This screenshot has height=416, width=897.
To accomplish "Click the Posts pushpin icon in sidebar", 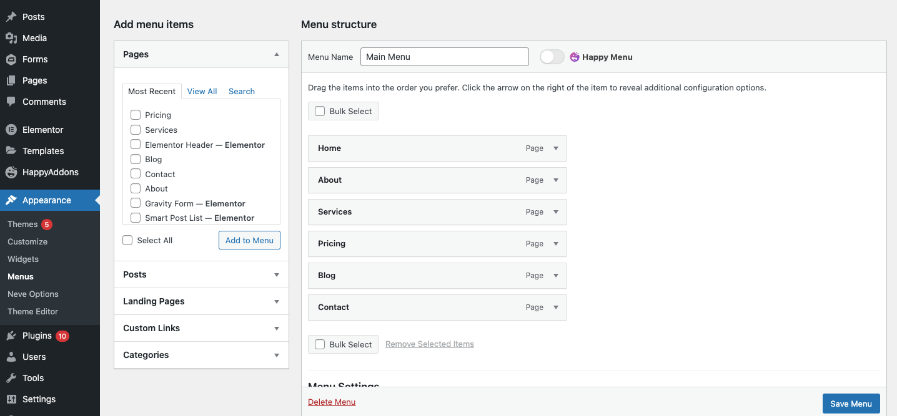I will click(11, 17).
